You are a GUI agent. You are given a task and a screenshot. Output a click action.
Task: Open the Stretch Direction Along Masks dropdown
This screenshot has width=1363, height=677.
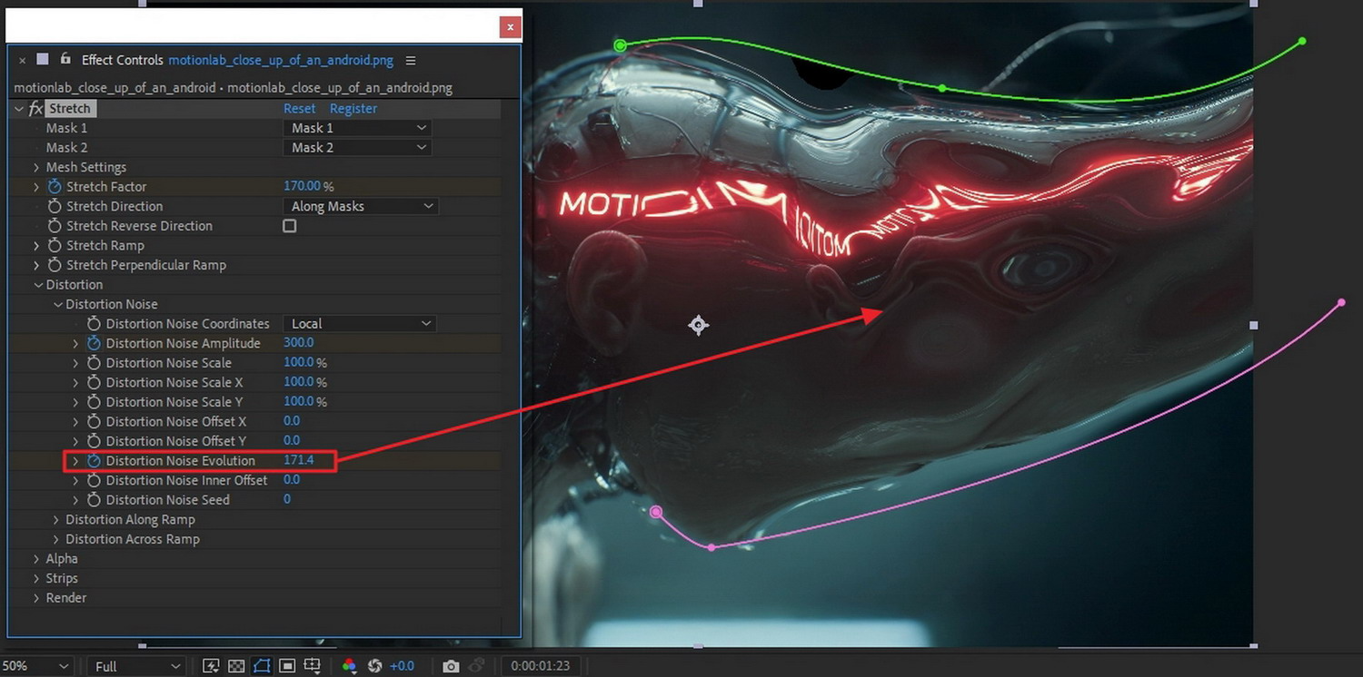click(x=362, y=206)
